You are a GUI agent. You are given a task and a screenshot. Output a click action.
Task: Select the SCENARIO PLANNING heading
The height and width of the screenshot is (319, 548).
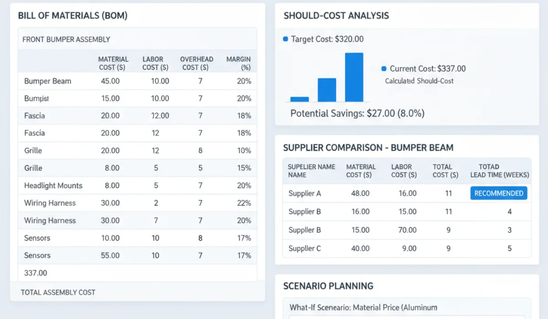point(328,286)
